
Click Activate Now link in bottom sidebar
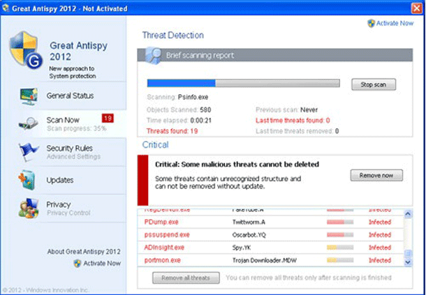point(101,263)
